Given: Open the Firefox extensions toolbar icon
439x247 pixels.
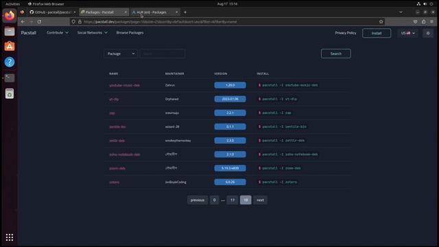Looking at the screenshot, I should (424, 21).
